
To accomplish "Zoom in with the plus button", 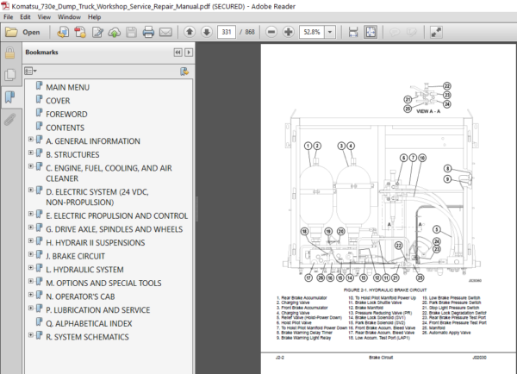I will [x=289, y=32].
